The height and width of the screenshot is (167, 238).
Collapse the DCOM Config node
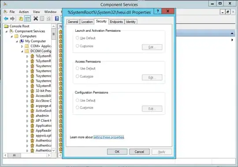(22, 51)
